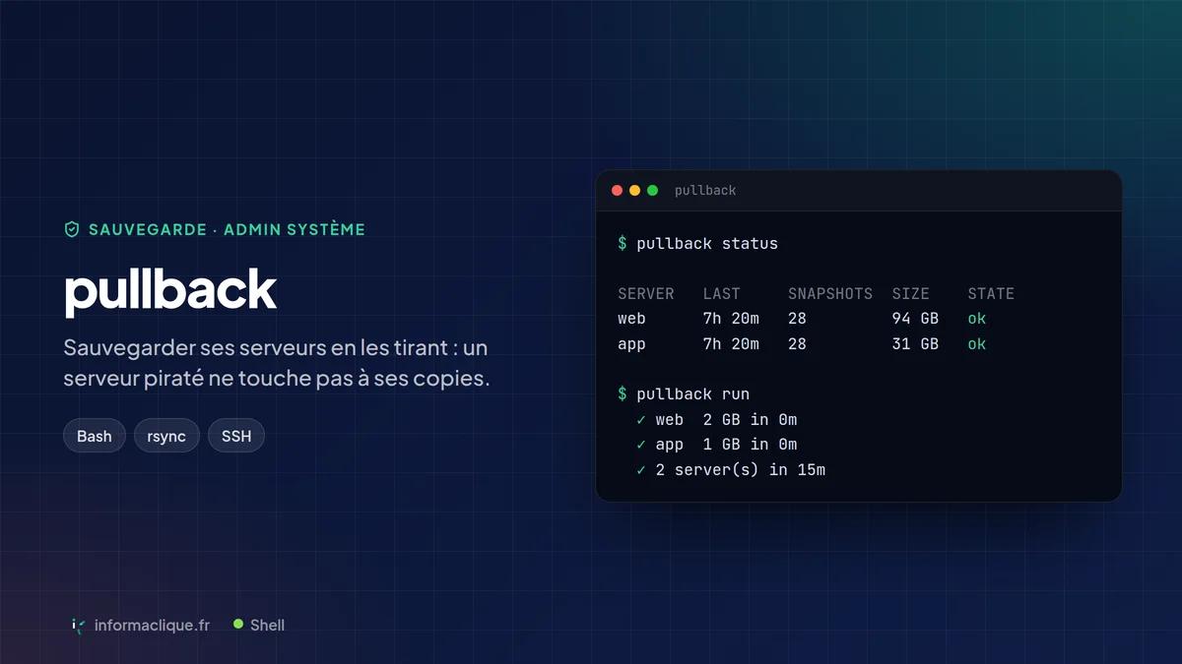Click the "31 GB" size value
Image resolution: width=1182 pixels, height=664 pixels.
tap(915, 344)
